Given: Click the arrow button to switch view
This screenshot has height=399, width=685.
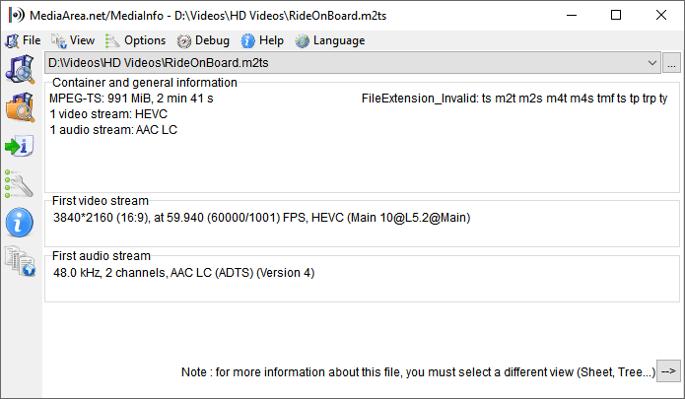Looking at the screenshot, I should 668,371.
